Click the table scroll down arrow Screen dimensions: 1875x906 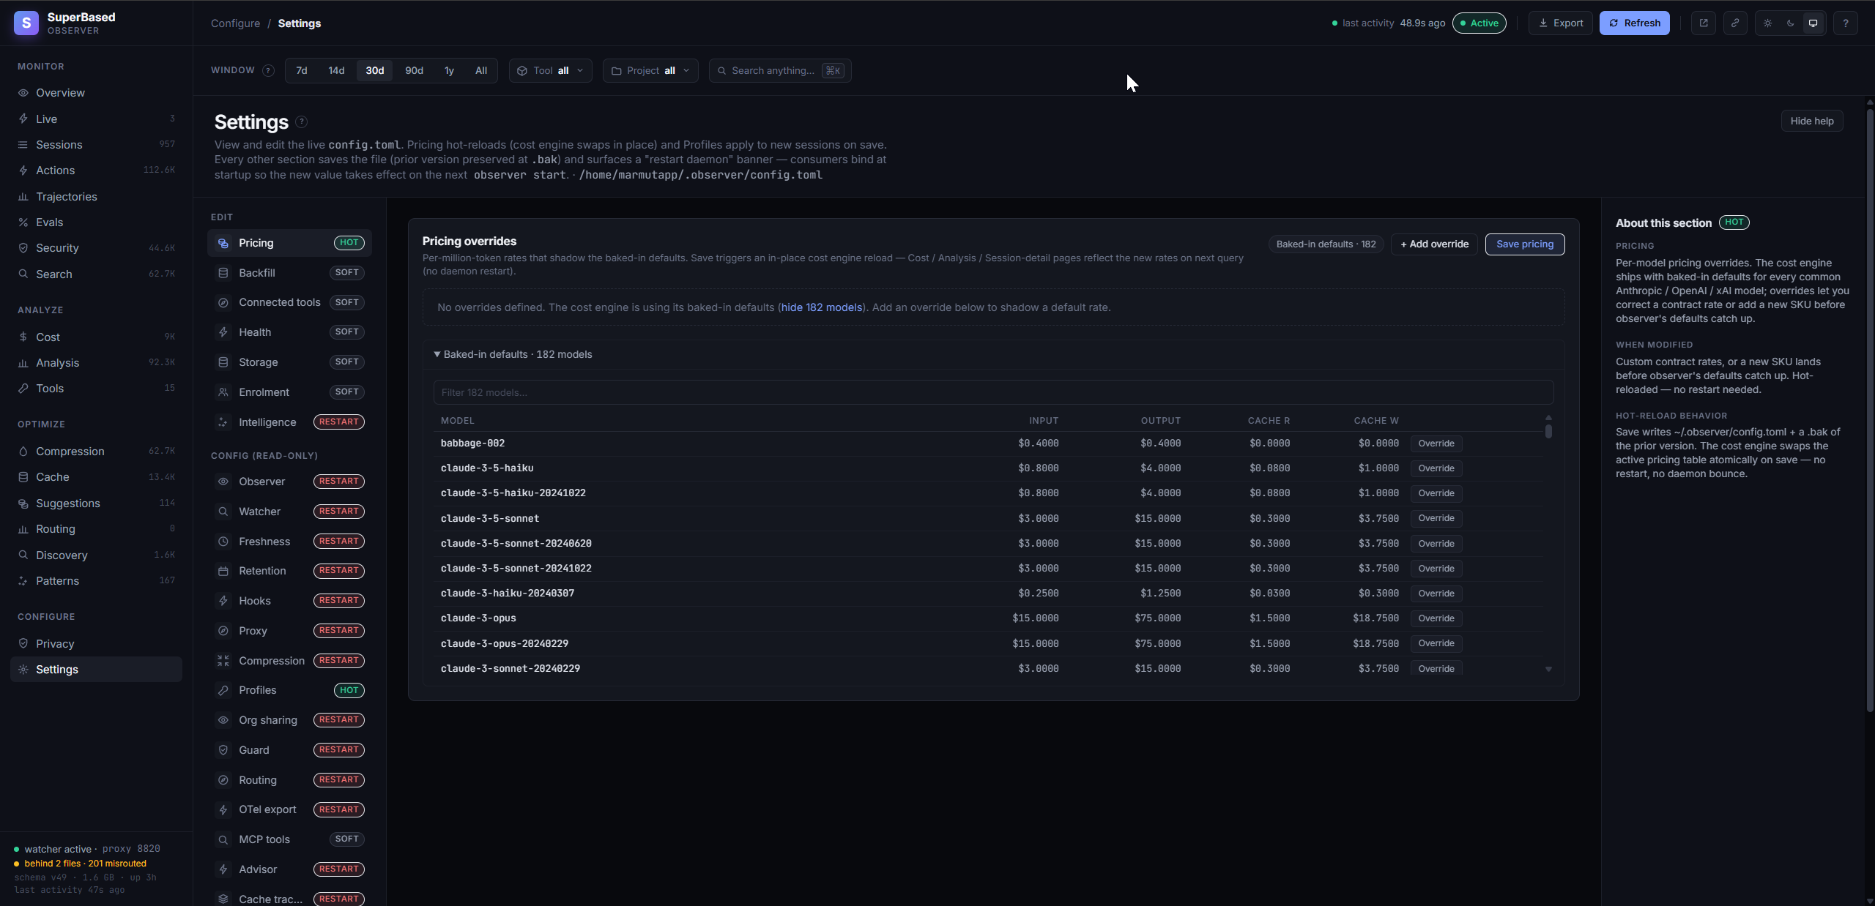click(x=1548, y=670)
